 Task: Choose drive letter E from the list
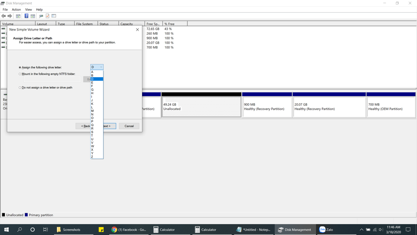97,82
